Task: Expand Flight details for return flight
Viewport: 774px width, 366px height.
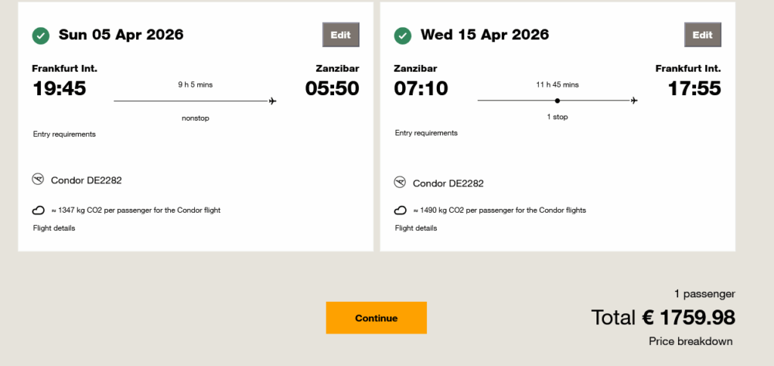Action: click(416, 228)
